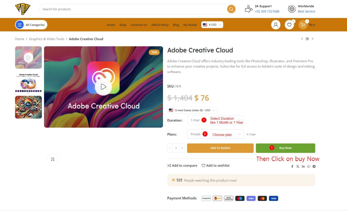Viewport: 347px width, 211px height.
Task: Click the Adobe Creative Cloud product title
Action: pyautogui.click(x=200, y=50)
